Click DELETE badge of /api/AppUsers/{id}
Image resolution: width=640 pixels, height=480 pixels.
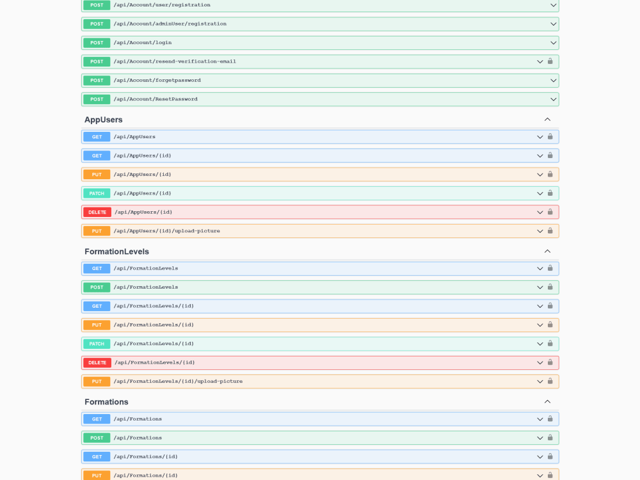pos(97,212)
